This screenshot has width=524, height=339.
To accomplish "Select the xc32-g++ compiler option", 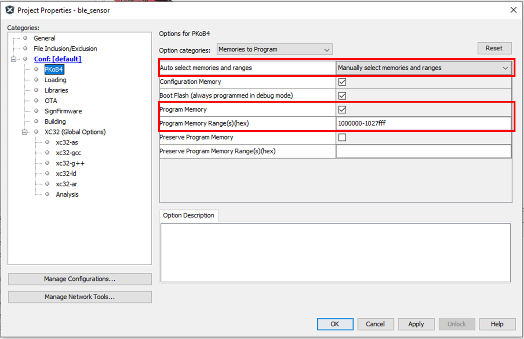I will point(70,163).
